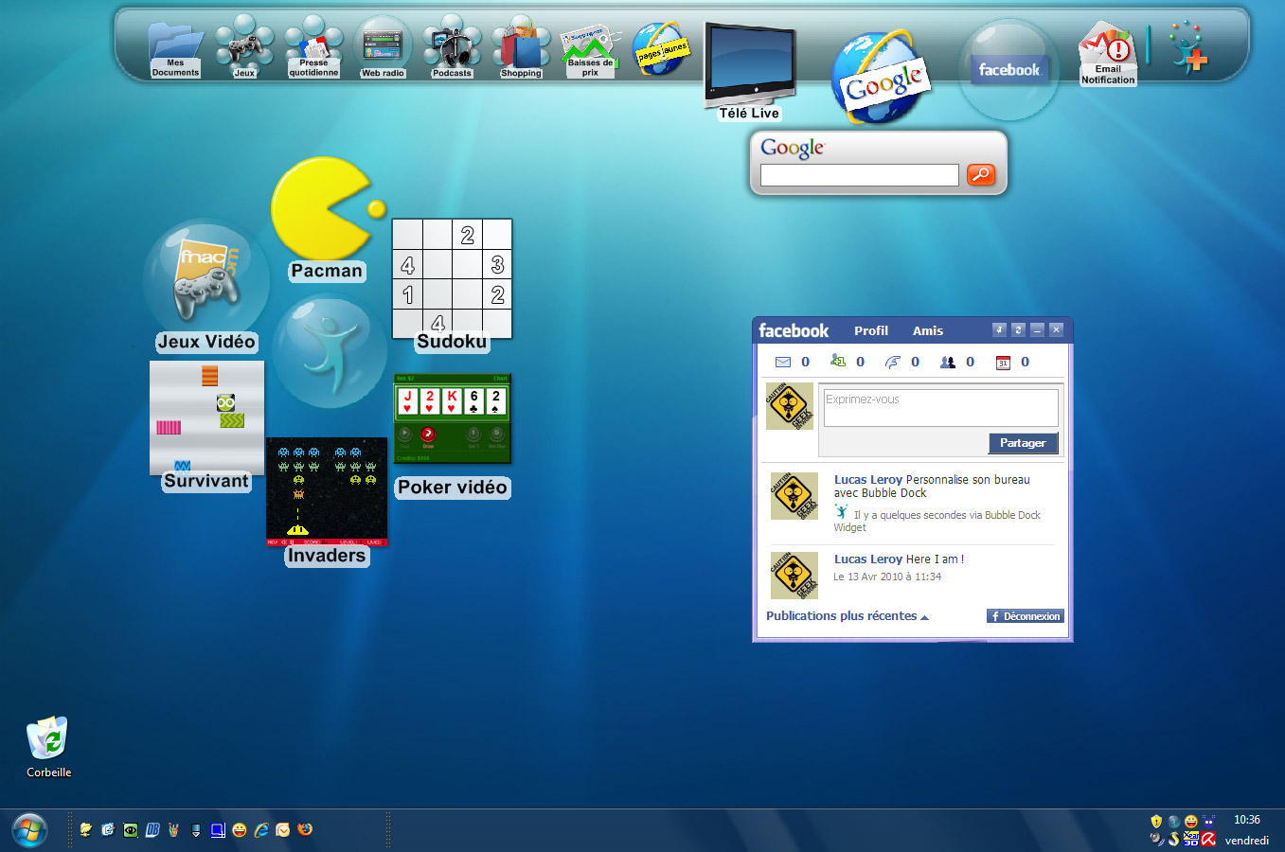The height and width of the screenshot is (852, 1285).
Task: Open Presse quotidienne in the dock
Action: 313,46
